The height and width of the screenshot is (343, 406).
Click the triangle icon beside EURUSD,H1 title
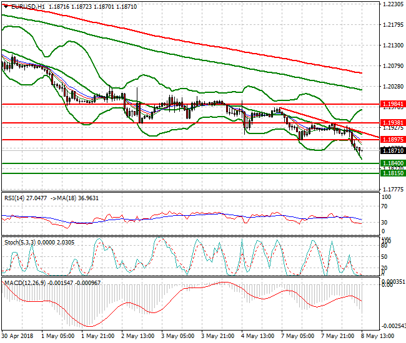(4, 6)
